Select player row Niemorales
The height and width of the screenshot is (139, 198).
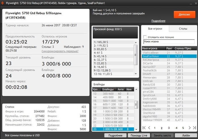point(169,78)
